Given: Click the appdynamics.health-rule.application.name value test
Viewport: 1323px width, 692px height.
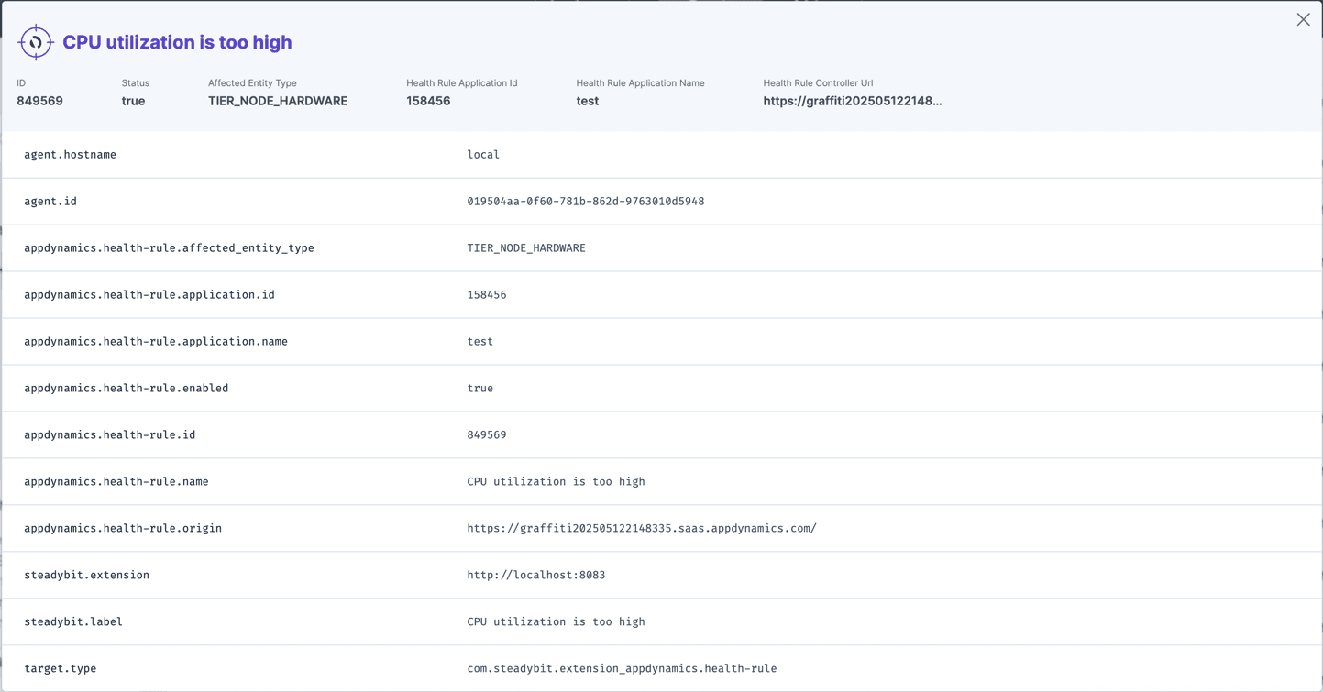Looking at the screenshot, I should tap(480, 341).
